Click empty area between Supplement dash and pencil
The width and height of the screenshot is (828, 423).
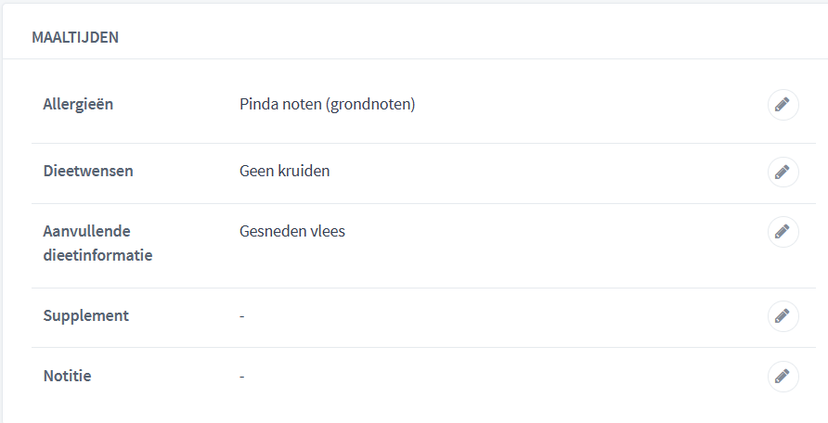504,316
